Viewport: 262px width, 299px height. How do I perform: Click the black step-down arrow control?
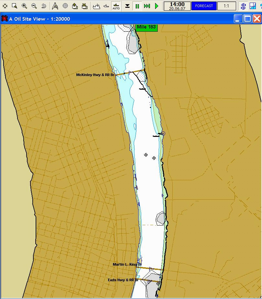[x=128, y=6]
